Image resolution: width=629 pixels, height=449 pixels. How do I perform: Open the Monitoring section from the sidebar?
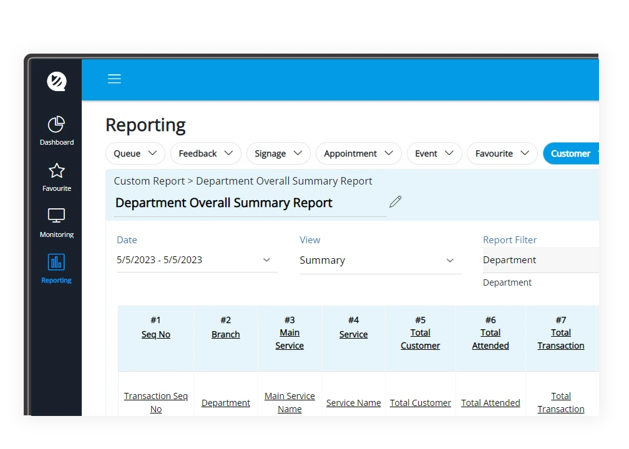(x=56, y=223)
